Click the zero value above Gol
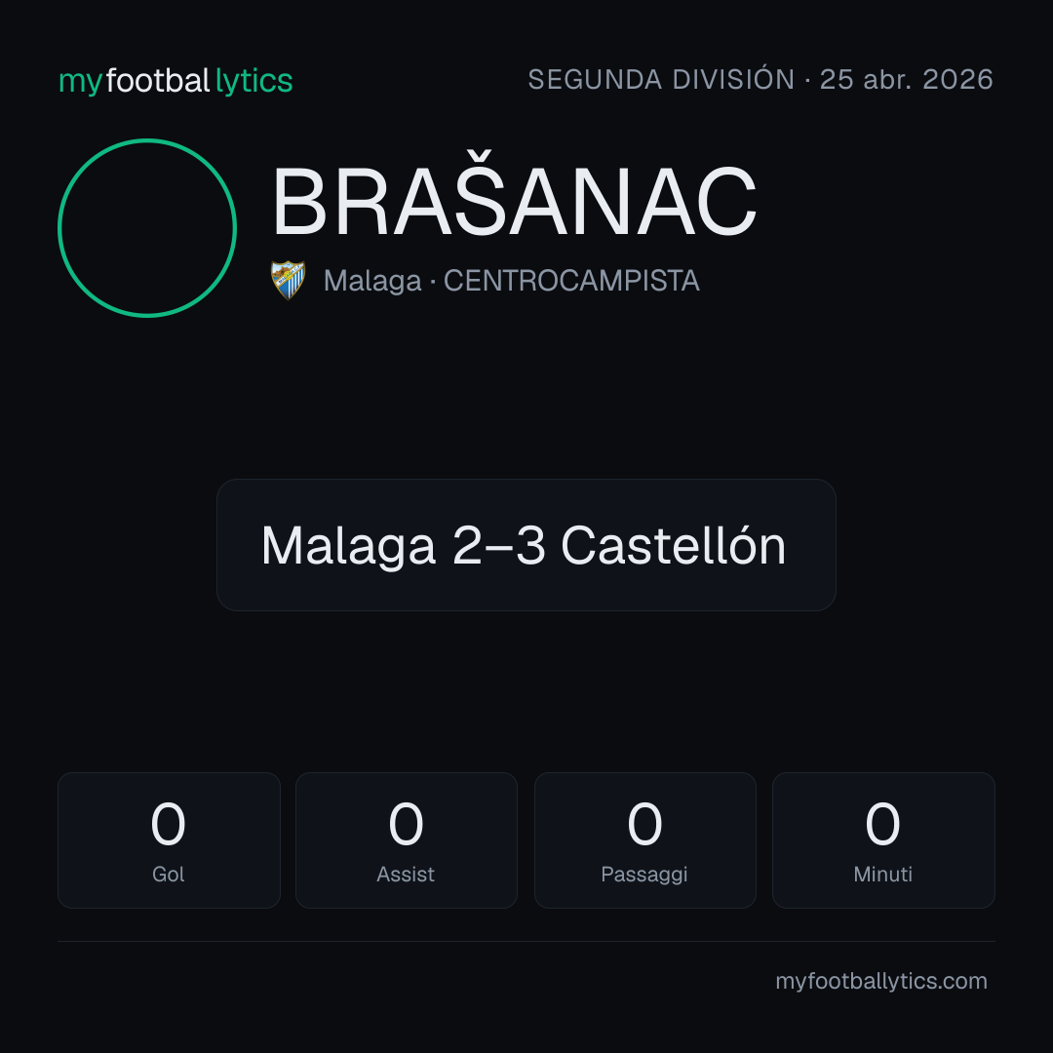The width and height of the screenshot is (1053, 1053). click(168, 824)
